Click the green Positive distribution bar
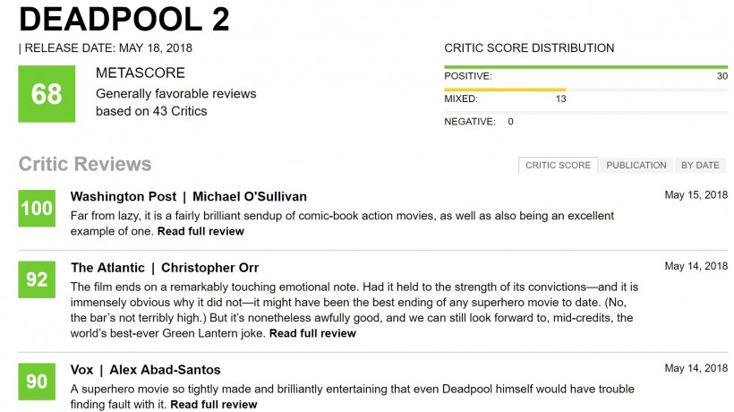The height and width of the screenshot is (412, 734). pyautogui.click(x=586, y=67)
